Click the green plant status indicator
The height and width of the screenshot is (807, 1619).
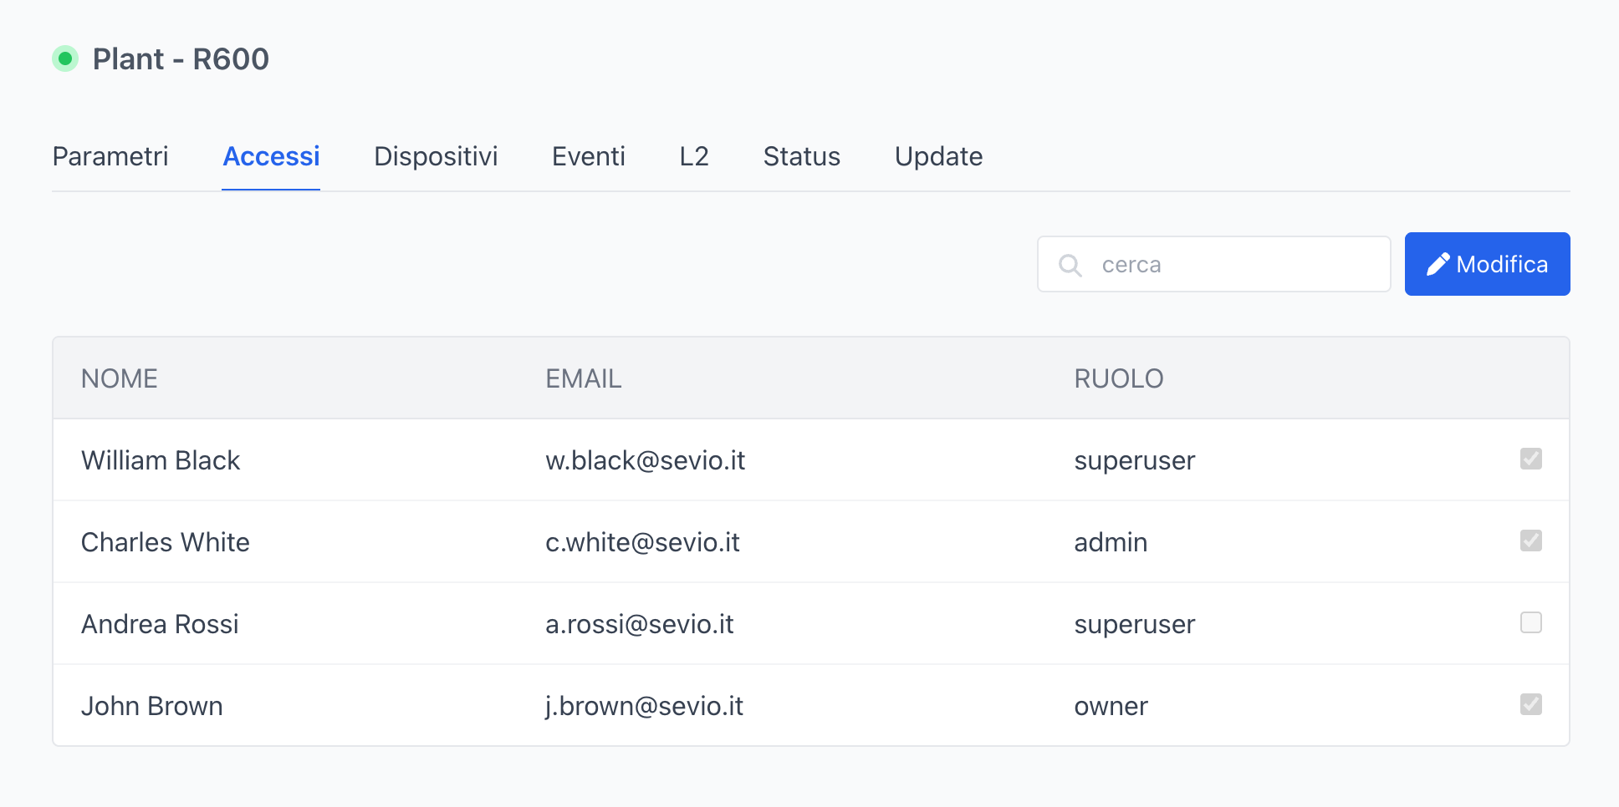65,59
